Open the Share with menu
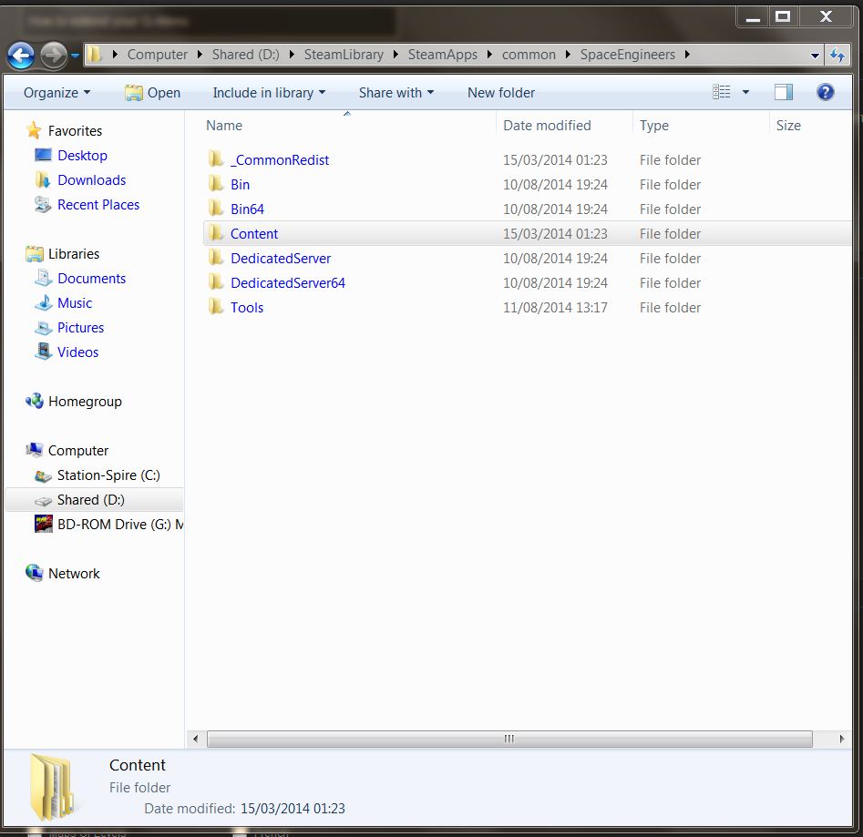 [x=396, y=92]
